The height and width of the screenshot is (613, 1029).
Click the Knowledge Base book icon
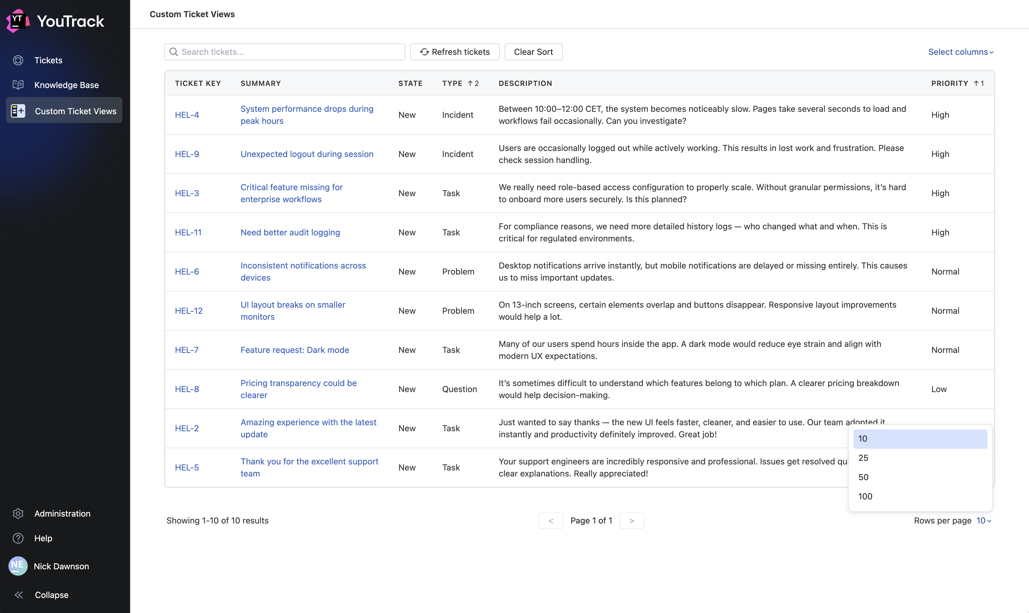pyautogui.click(x=18, y=85)
